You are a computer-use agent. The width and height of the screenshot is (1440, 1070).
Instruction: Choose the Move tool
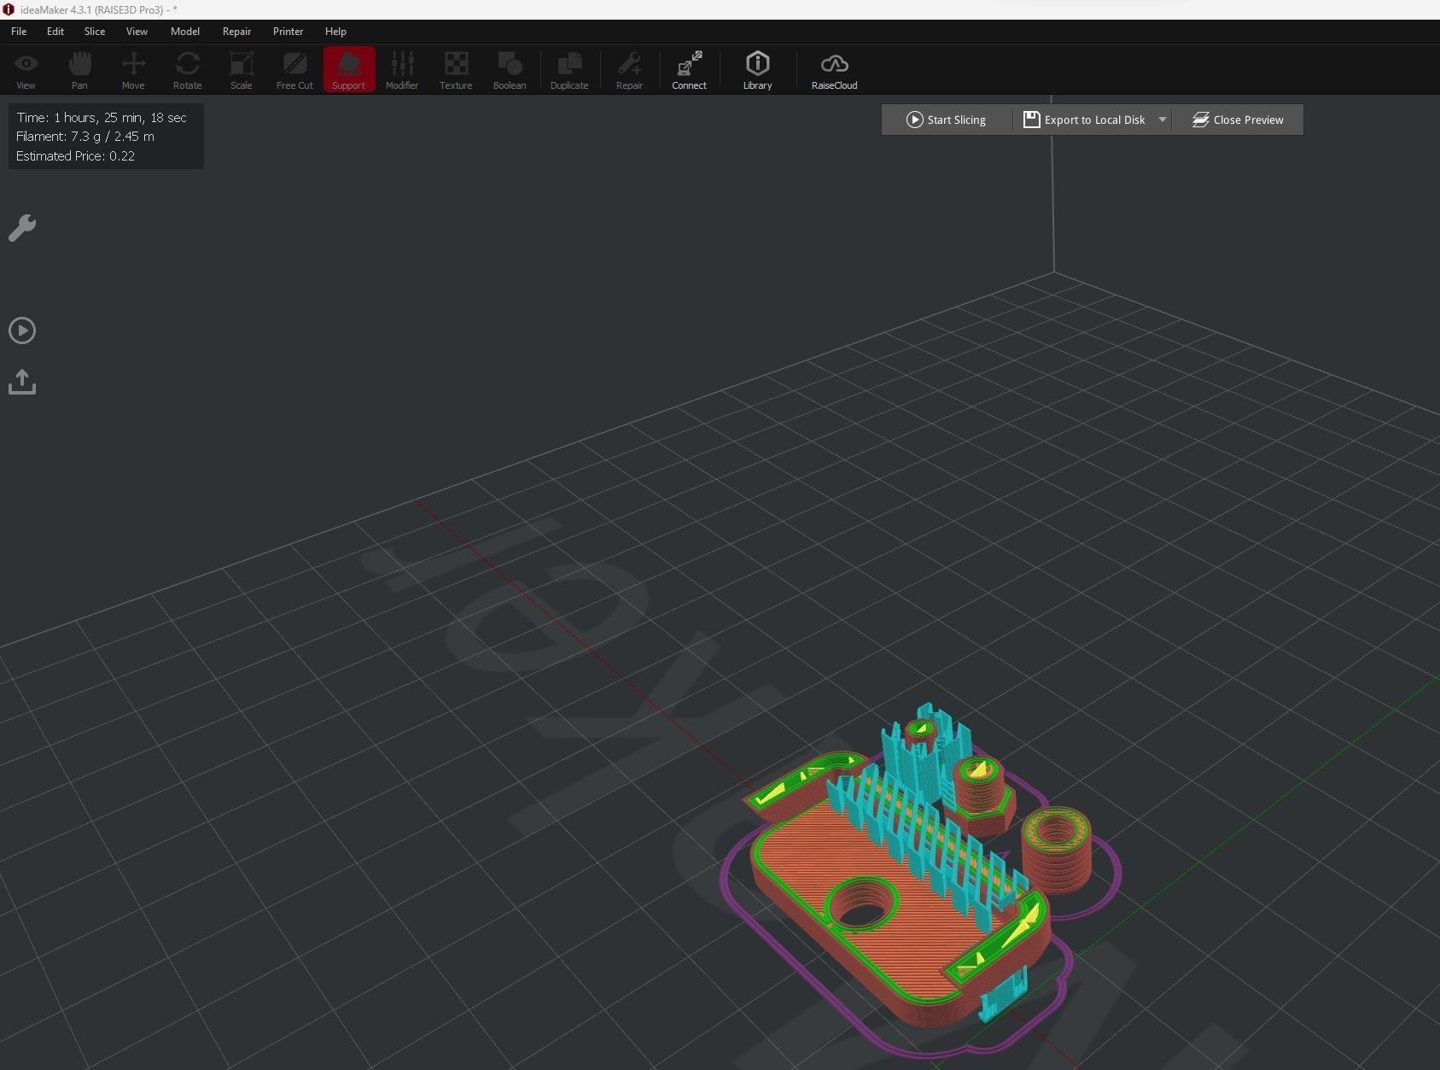pos(133,70)
